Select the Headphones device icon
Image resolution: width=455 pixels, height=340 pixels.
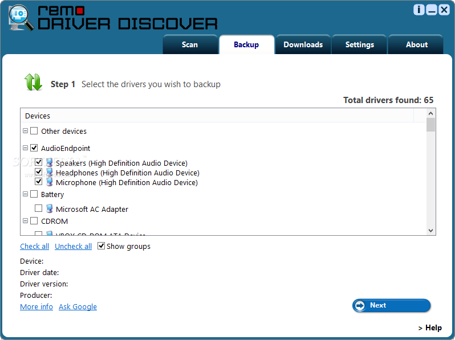click(50, 172)
